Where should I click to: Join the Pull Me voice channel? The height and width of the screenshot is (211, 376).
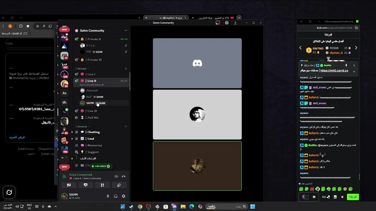[101, 118]
